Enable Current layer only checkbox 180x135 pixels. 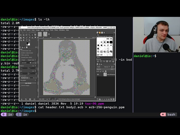click(21, 51)
